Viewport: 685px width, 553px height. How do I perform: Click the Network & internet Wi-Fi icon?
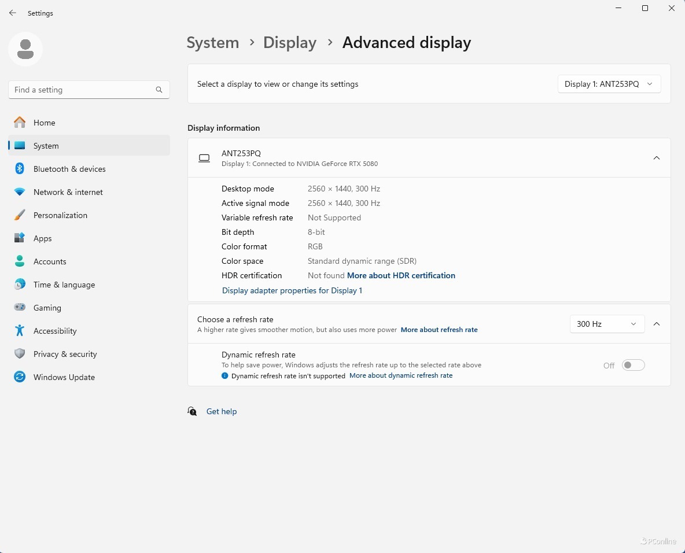pyautogui.click(x=20, y=192)
